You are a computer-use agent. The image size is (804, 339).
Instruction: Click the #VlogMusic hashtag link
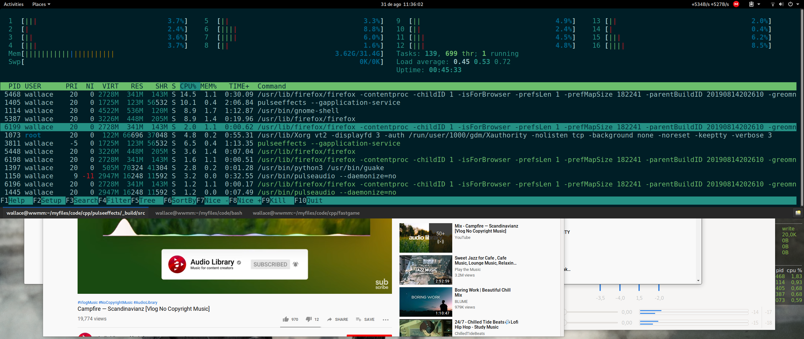tap(88, 303)
